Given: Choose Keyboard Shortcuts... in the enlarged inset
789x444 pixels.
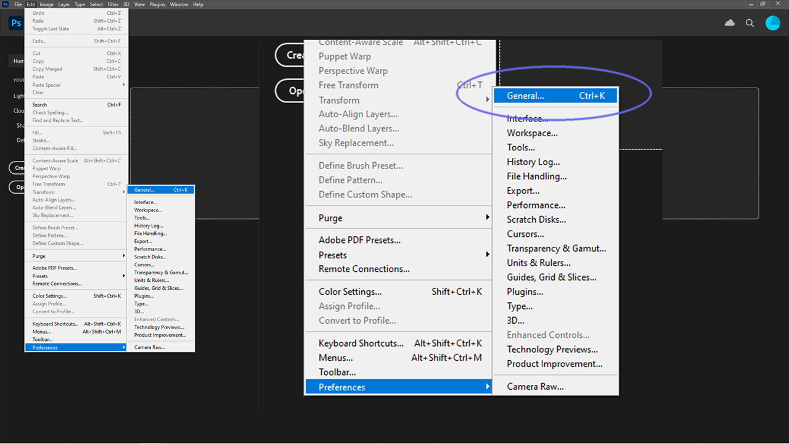Looking at the screenshot, I should coord(399,343).
